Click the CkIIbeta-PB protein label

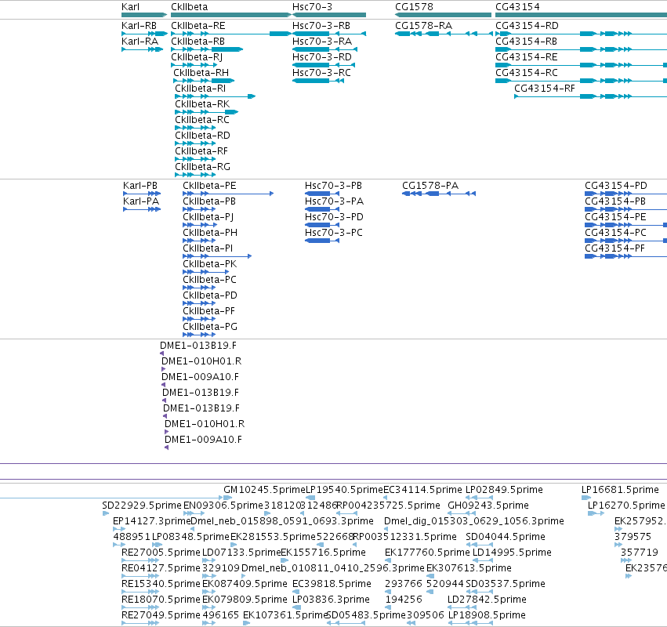pos(209,201)
